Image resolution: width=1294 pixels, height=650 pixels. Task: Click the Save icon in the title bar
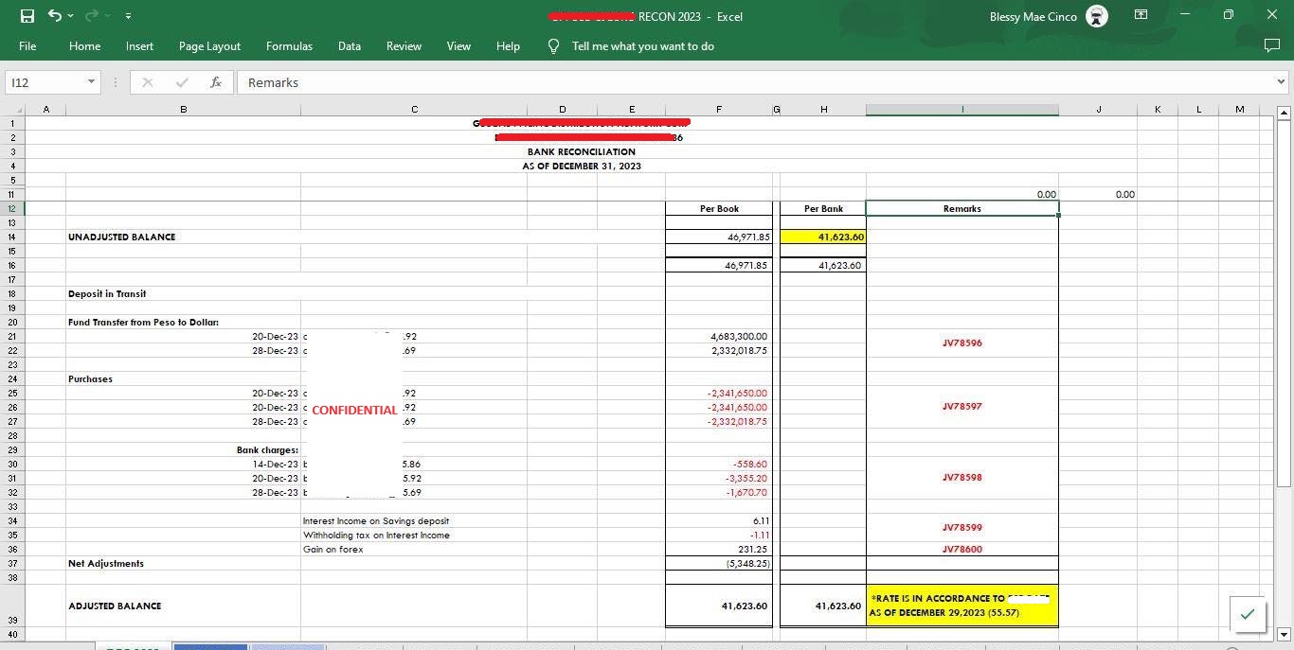[27, 16]
